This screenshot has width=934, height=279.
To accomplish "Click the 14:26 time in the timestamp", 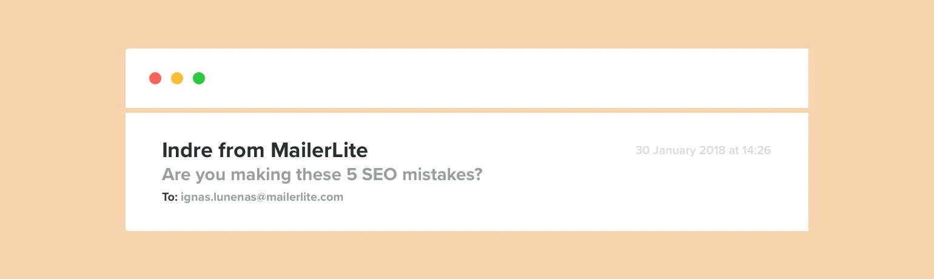I will coord(756,150).
